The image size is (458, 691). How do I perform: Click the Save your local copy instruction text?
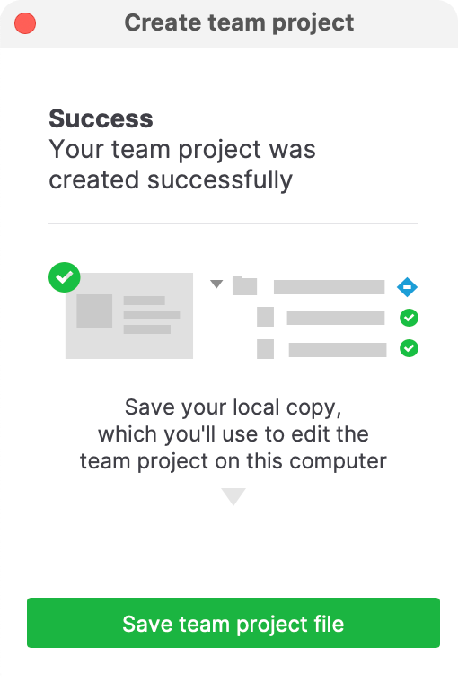233,434
